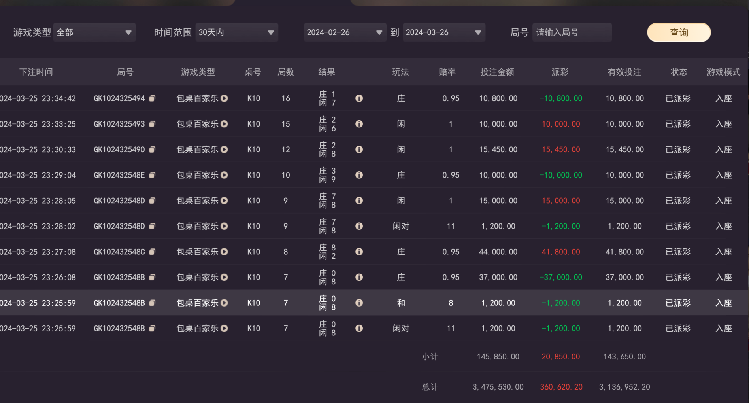Viewport: 749px width, 403px height.
Task: Open result info for round 16
Action: pos(359,98)
